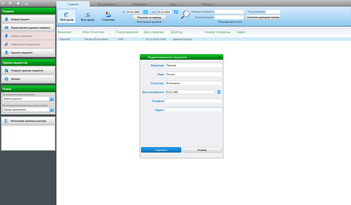Click Новый пациент in sidebar
The height and width of the screenshot is (205, 351).
[28, 19]
